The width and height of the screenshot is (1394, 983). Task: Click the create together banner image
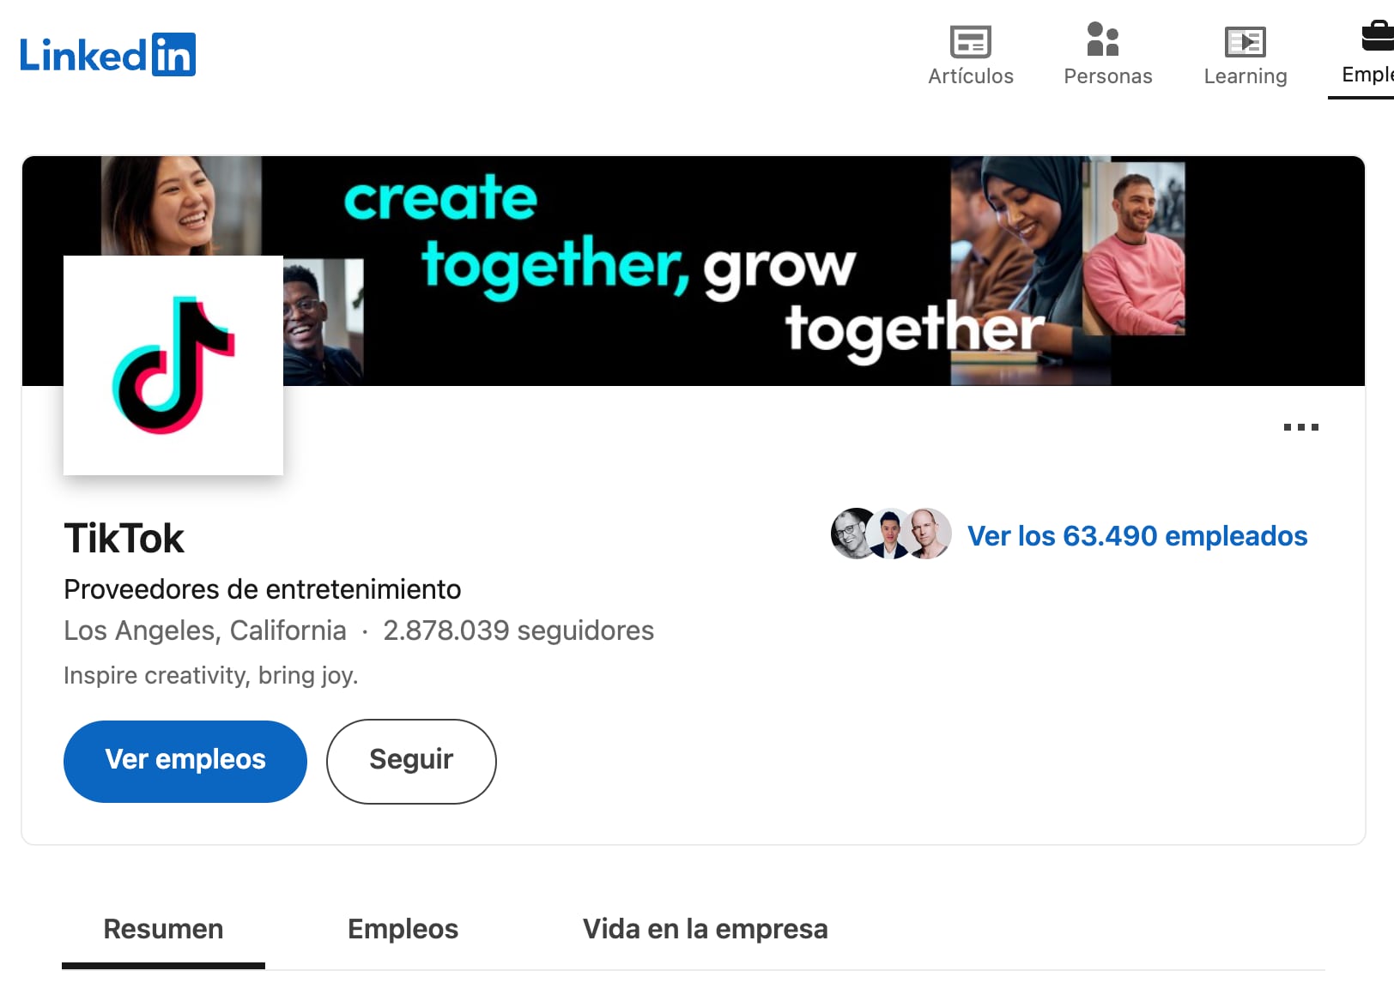694,271
